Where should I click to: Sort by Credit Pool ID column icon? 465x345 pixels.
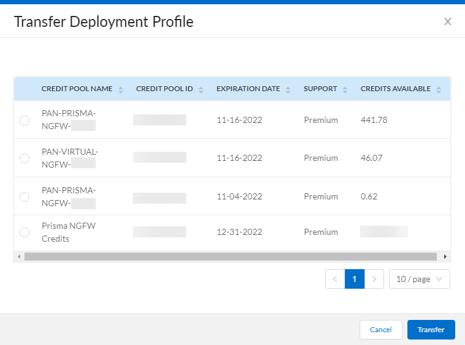pyautogui.click(x=201, y=89)
